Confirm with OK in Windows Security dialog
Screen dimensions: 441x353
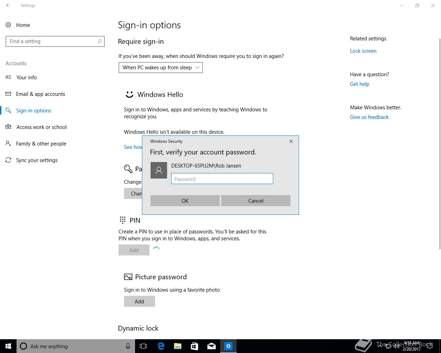tap(185, 201)
